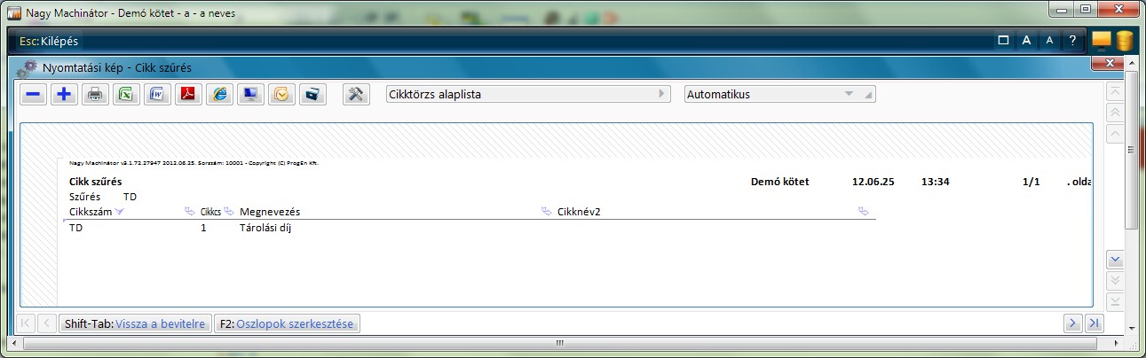Decrease font size with small A icon
This screenshot has width=1146, height=358.
tap(1049, 41)
